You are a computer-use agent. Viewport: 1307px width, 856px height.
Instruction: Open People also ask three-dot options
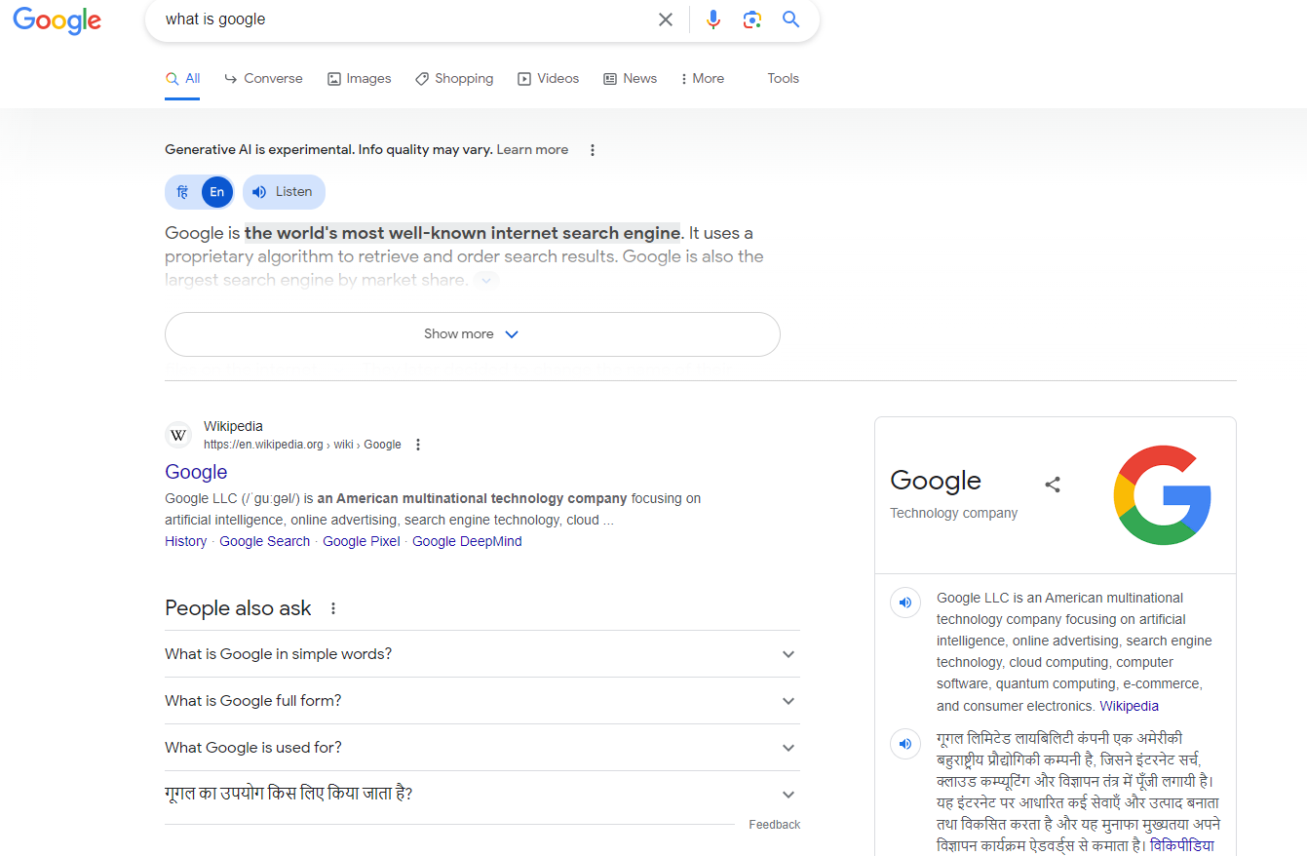333,608
